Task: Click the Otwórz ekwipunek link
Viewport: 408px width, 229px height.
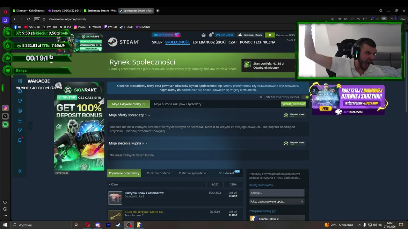Action: [x=266, y=68]
